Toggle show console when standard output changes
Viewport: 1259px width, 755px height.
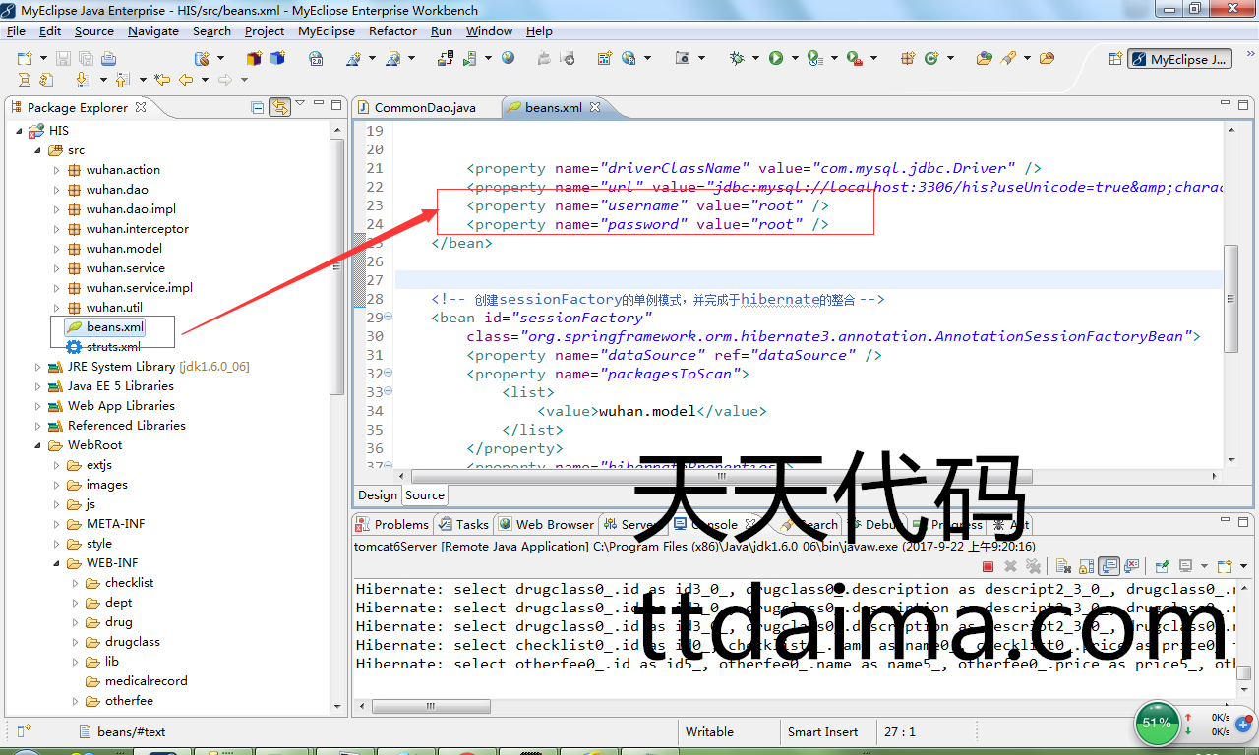1109,566
